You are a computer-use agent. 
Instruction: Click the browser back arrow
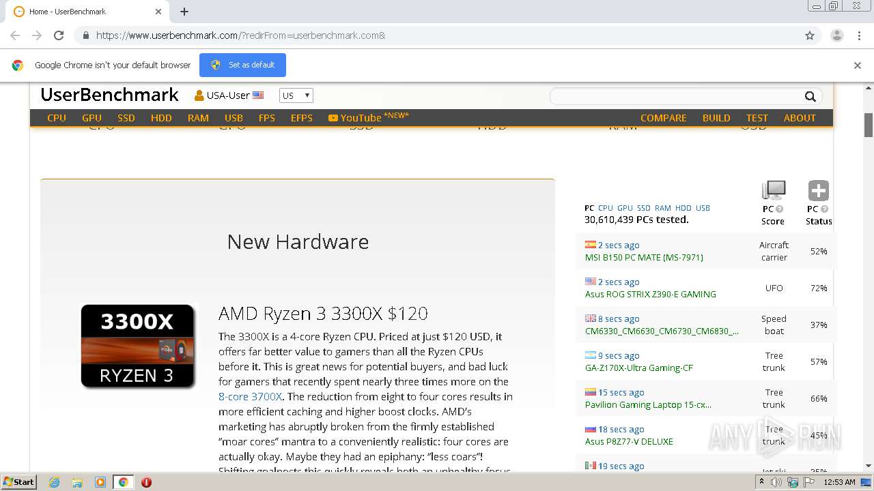(15, 35)
